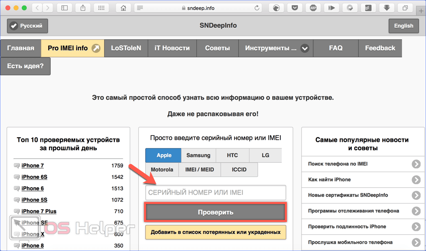Click the downloads arrow extension icon
This screenshot has height=251, width=426.
tap(387, 8)
